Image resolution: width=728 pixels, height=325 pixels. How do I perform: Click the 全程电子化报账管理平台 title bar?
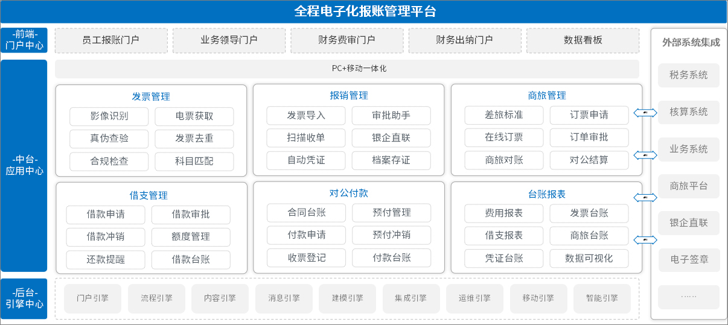point(364,11)
